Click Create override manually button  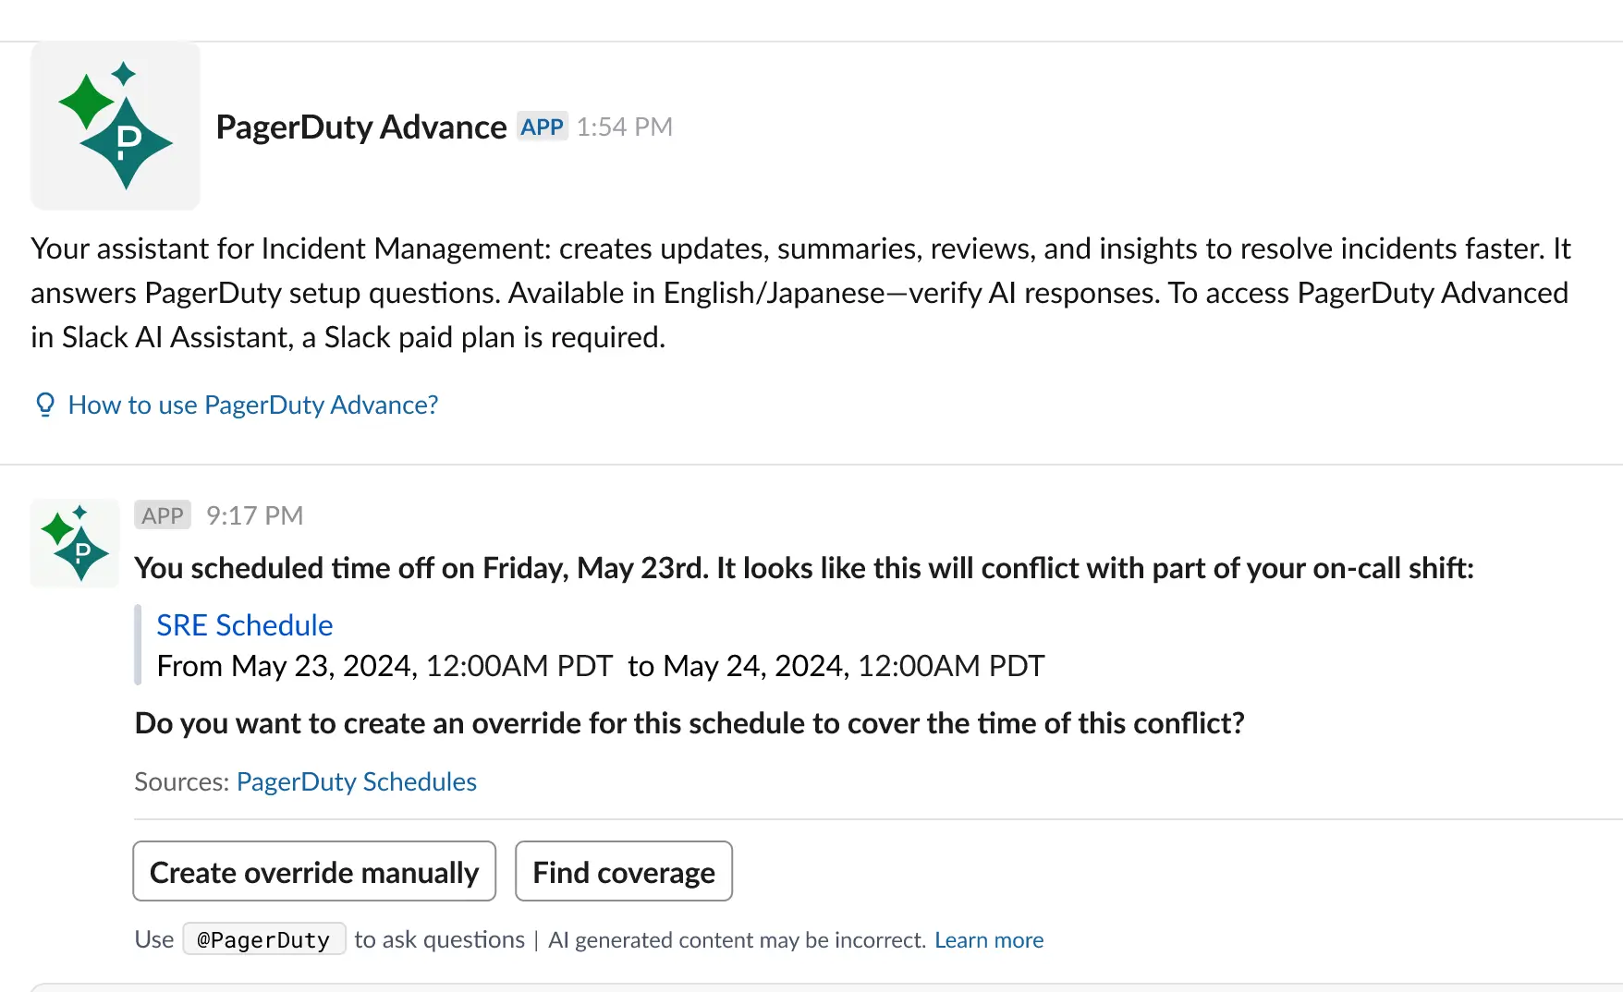[314, 871]
